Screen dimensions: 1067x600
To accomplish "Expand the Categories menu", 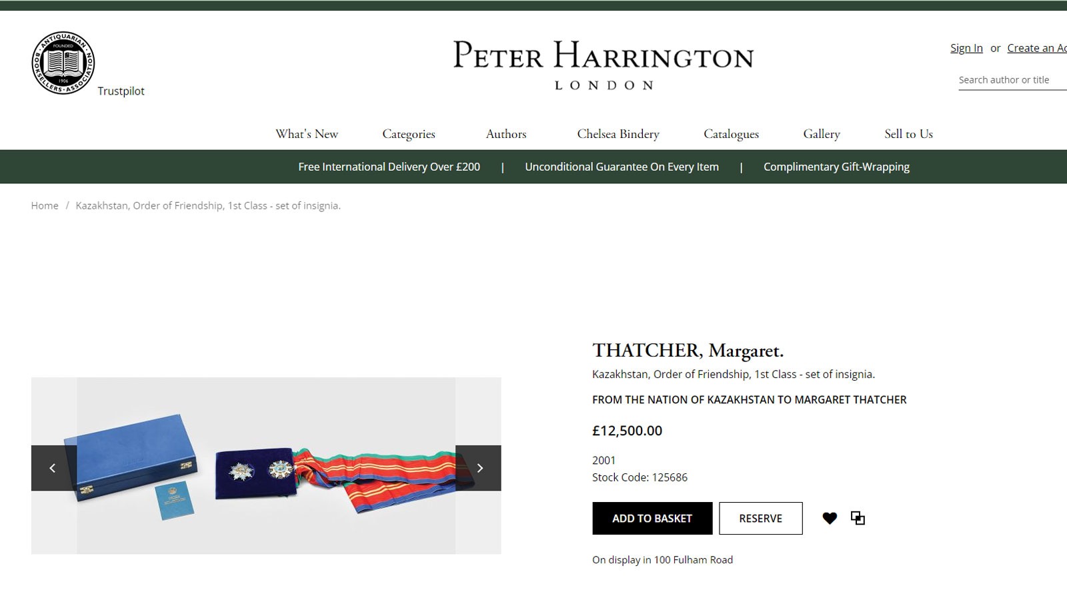I will click(409, 134).
